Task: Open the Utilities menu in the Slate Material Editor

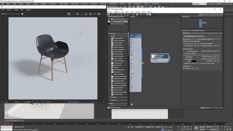Action: [149, 12]
